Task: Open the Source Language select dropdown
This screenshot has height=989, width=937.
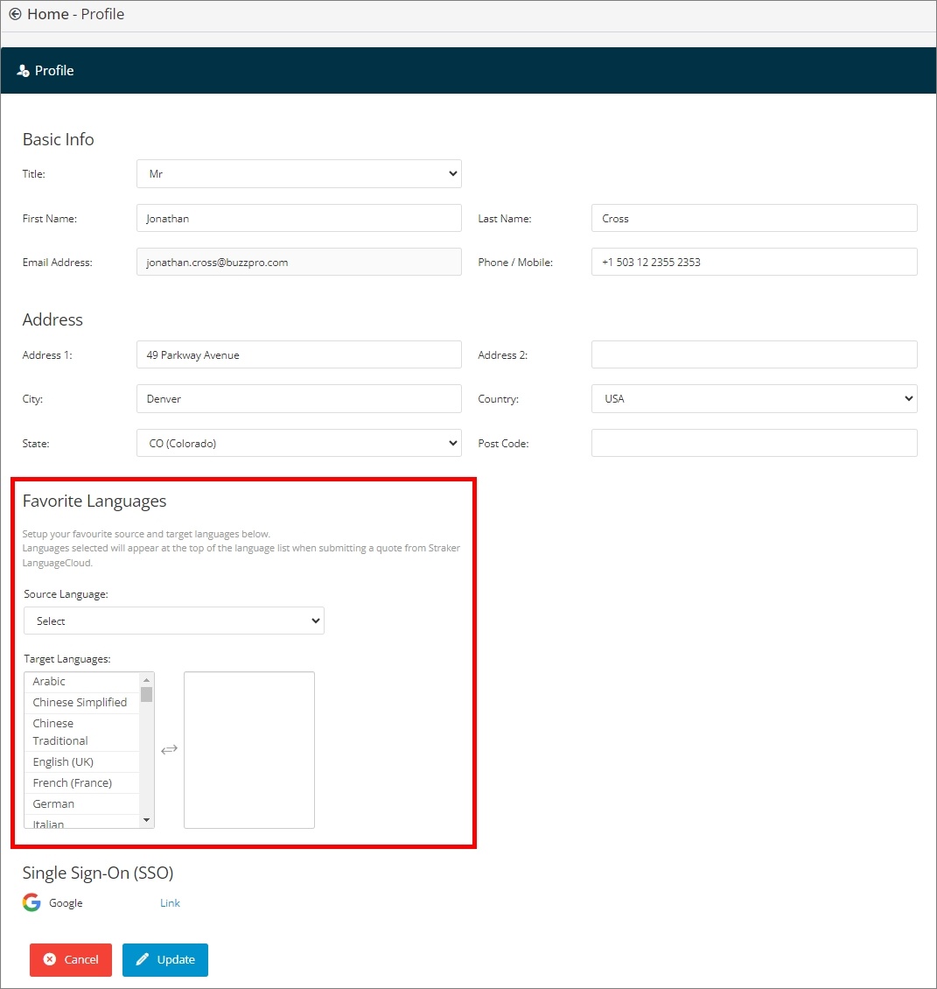Action: coord(174,621)
